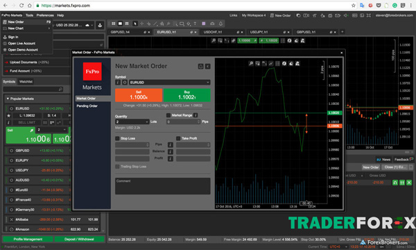
Task: Choose the multi-chart grid layout icon
Action: tap(113, 24)
